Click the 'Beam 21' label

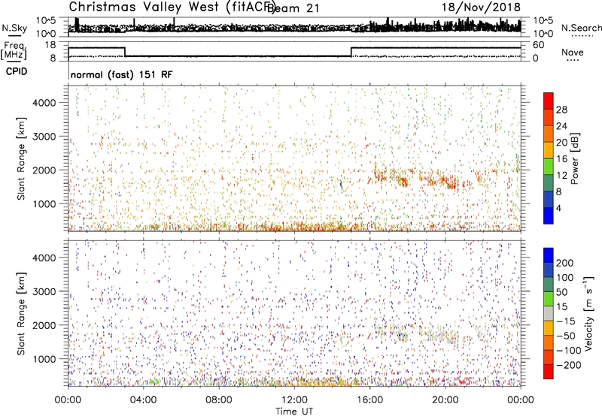[293, 8]
